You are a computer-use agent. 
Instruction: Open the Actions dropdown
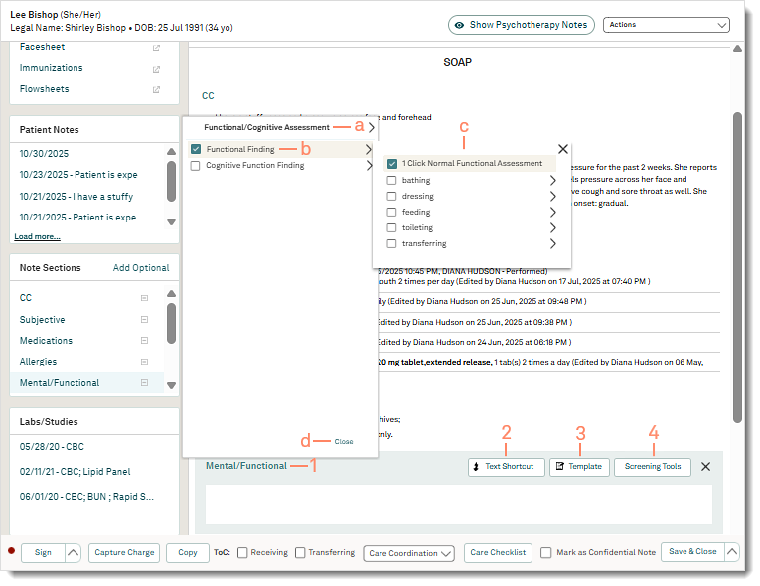666,25
